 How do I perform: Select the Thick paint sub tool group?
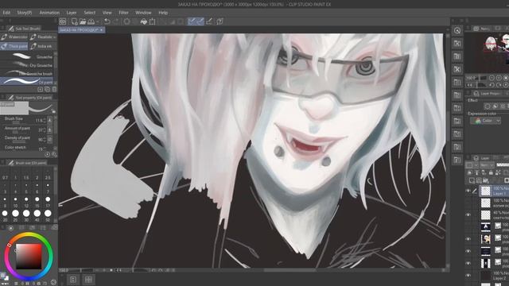click(x=14, y=46)
